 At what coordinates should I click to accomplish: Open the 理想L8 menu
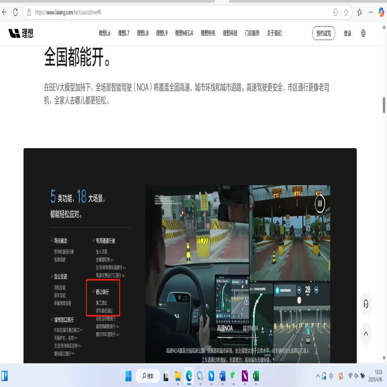pyautogui.click(x=142, y=33)
